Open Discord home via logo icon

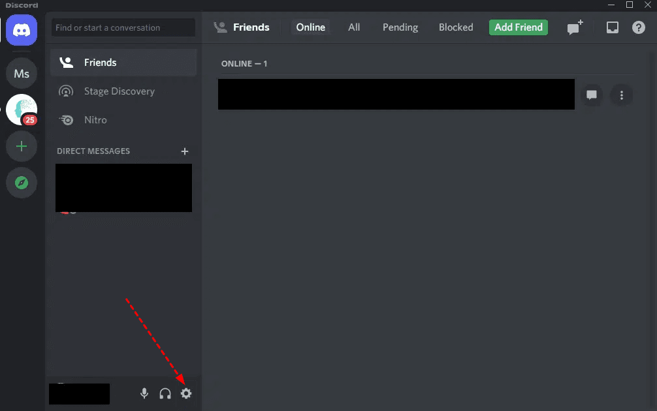(22, 30)
